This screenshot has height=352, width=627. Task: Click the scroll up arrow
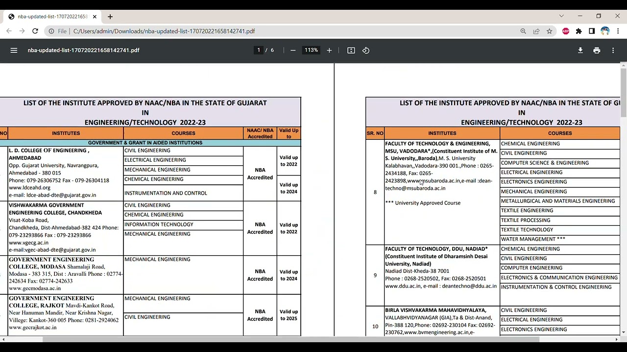coord(623,66)
